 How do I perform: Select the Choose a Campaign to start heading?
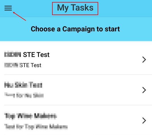pos(75,29)
